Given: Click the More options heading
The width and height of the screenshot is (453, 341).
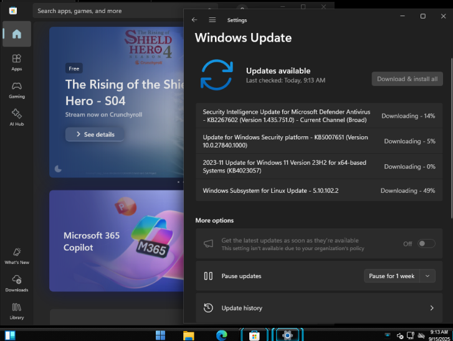Looking at the screenshot, I should click(214, 220).
